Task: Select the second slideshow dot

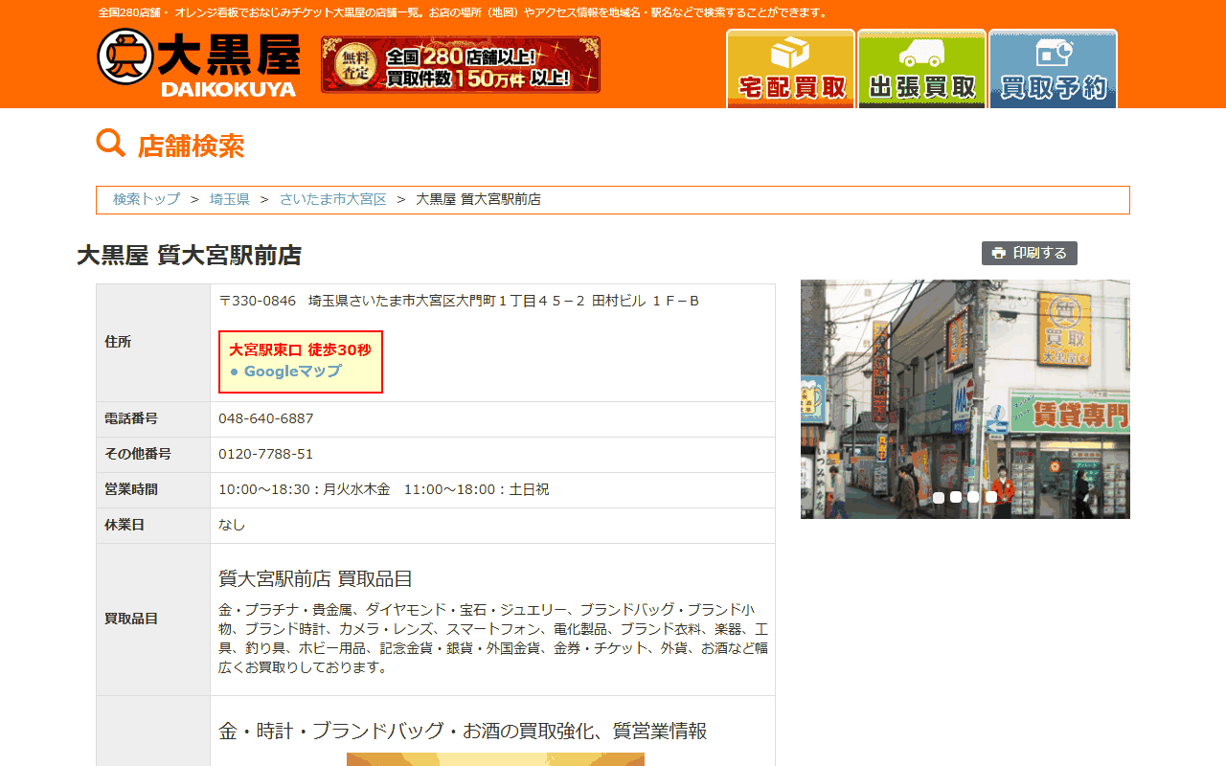Action: coord(956,497)
